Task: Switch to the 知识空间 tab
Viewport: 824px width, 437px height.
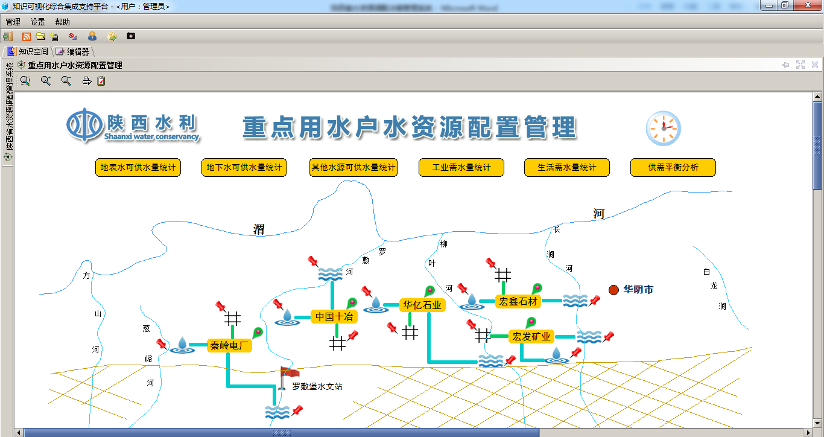Action: (x=28, y=51)
